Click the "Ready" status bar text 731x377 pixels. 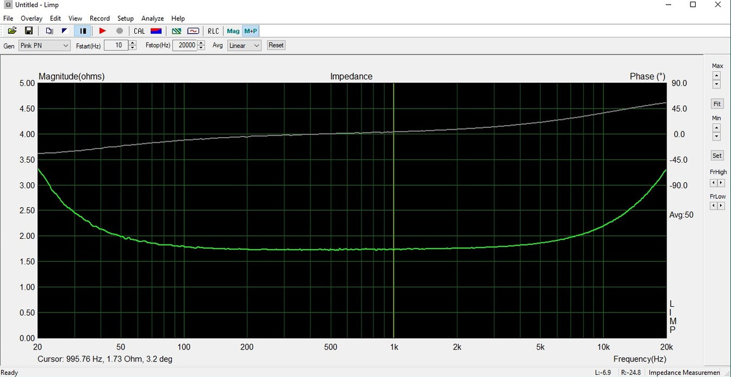pyautogui.click(x=10, y=372)
